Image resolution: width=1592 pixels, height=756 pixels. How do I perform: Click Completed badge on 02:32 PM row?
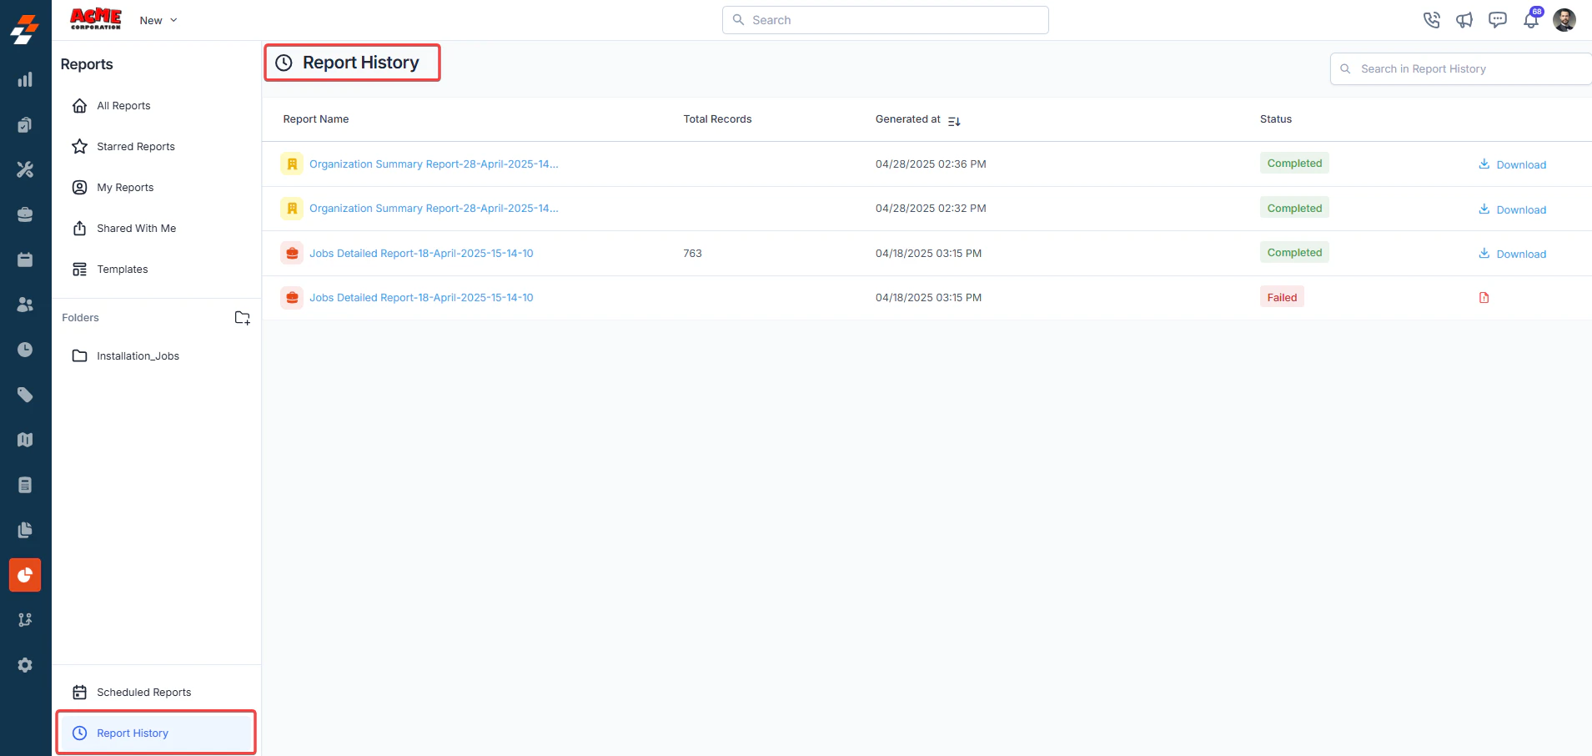click(1294, 209)
